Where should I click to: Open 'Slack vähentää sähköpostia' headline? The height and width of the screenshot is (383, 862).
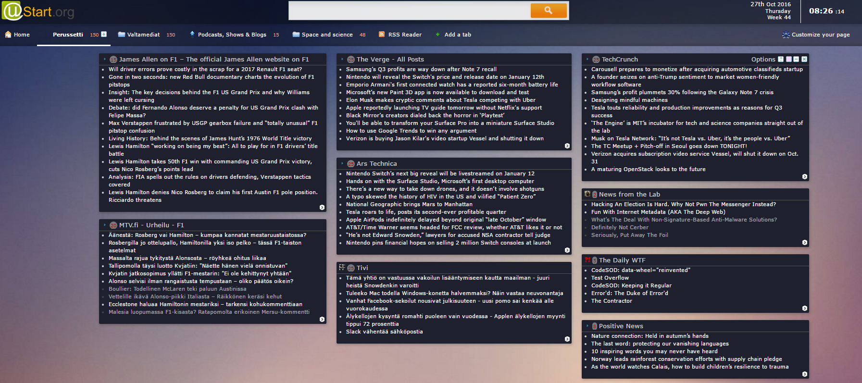click(385, 332)
